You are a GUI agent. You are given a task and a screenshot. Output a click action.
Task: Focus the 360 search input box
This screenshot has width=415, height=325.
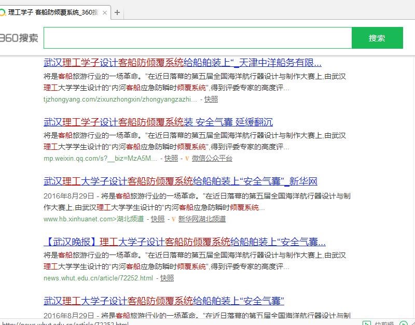point(197,38)
